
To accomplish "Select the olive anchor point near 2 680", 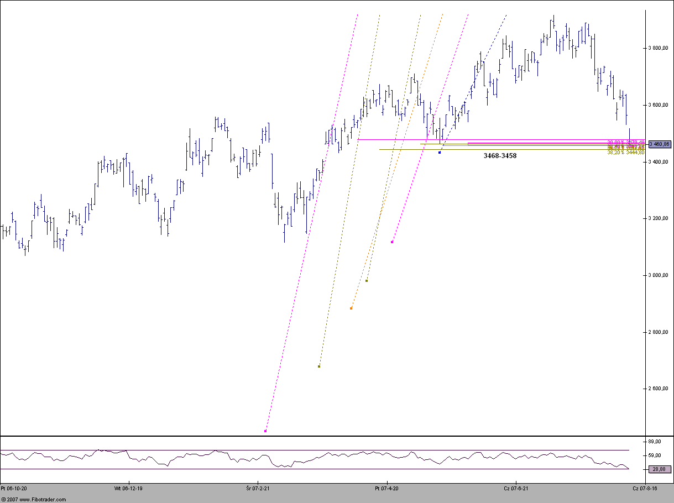I will (319, 366).
